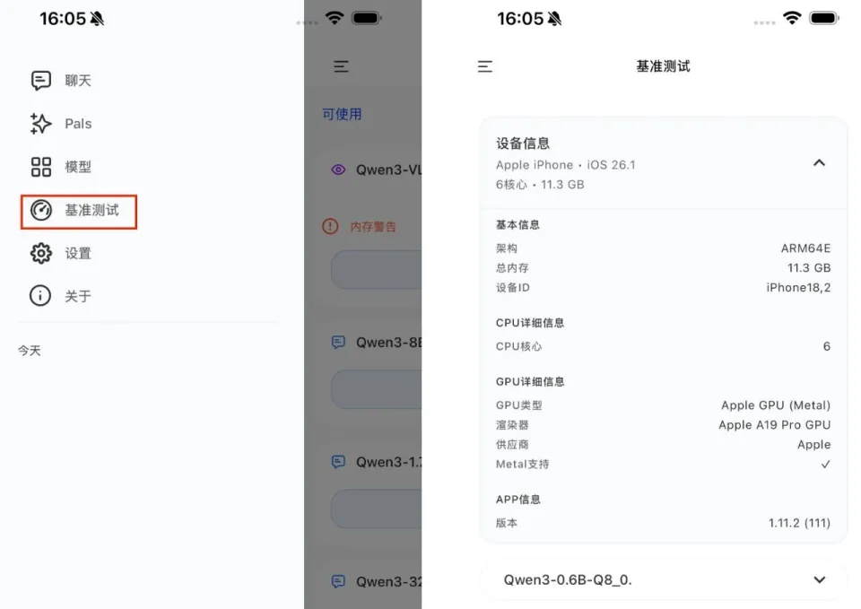The height and width of the screenshot is (609, 861).
Task: Click the 可使用 section label
Action: click(342, 114)
